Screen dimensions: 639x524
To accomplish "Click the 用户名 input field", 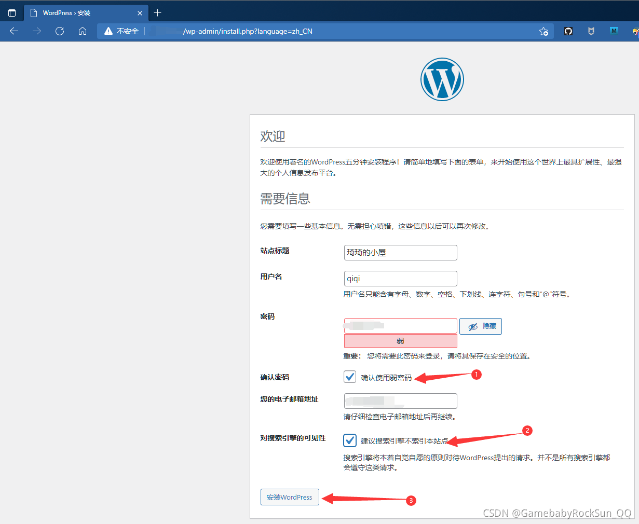I will pos(400,279).
